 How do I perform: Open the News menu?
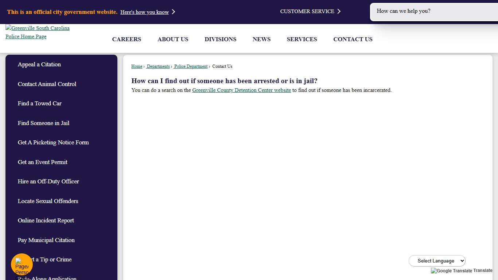pos(261,39)
